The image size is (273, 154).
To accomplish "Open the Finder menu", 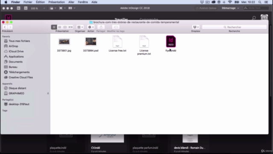I will click(x=15, y=2).
